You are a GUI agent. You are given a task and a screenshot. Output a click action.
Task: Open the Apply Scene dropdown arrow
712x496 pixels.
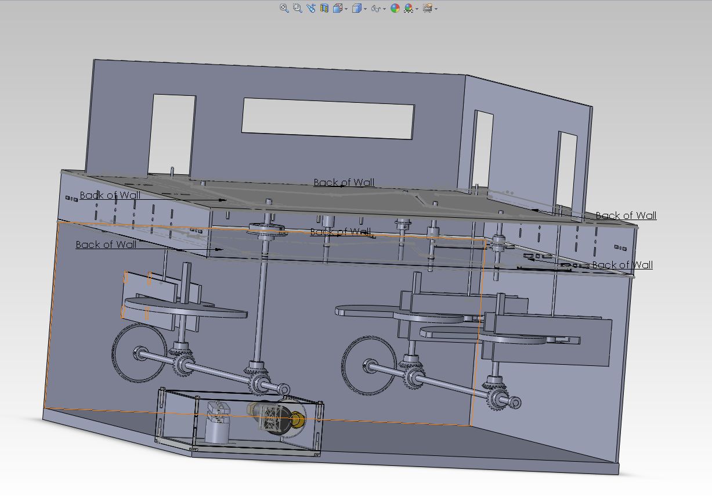click(x=417, y=9)
